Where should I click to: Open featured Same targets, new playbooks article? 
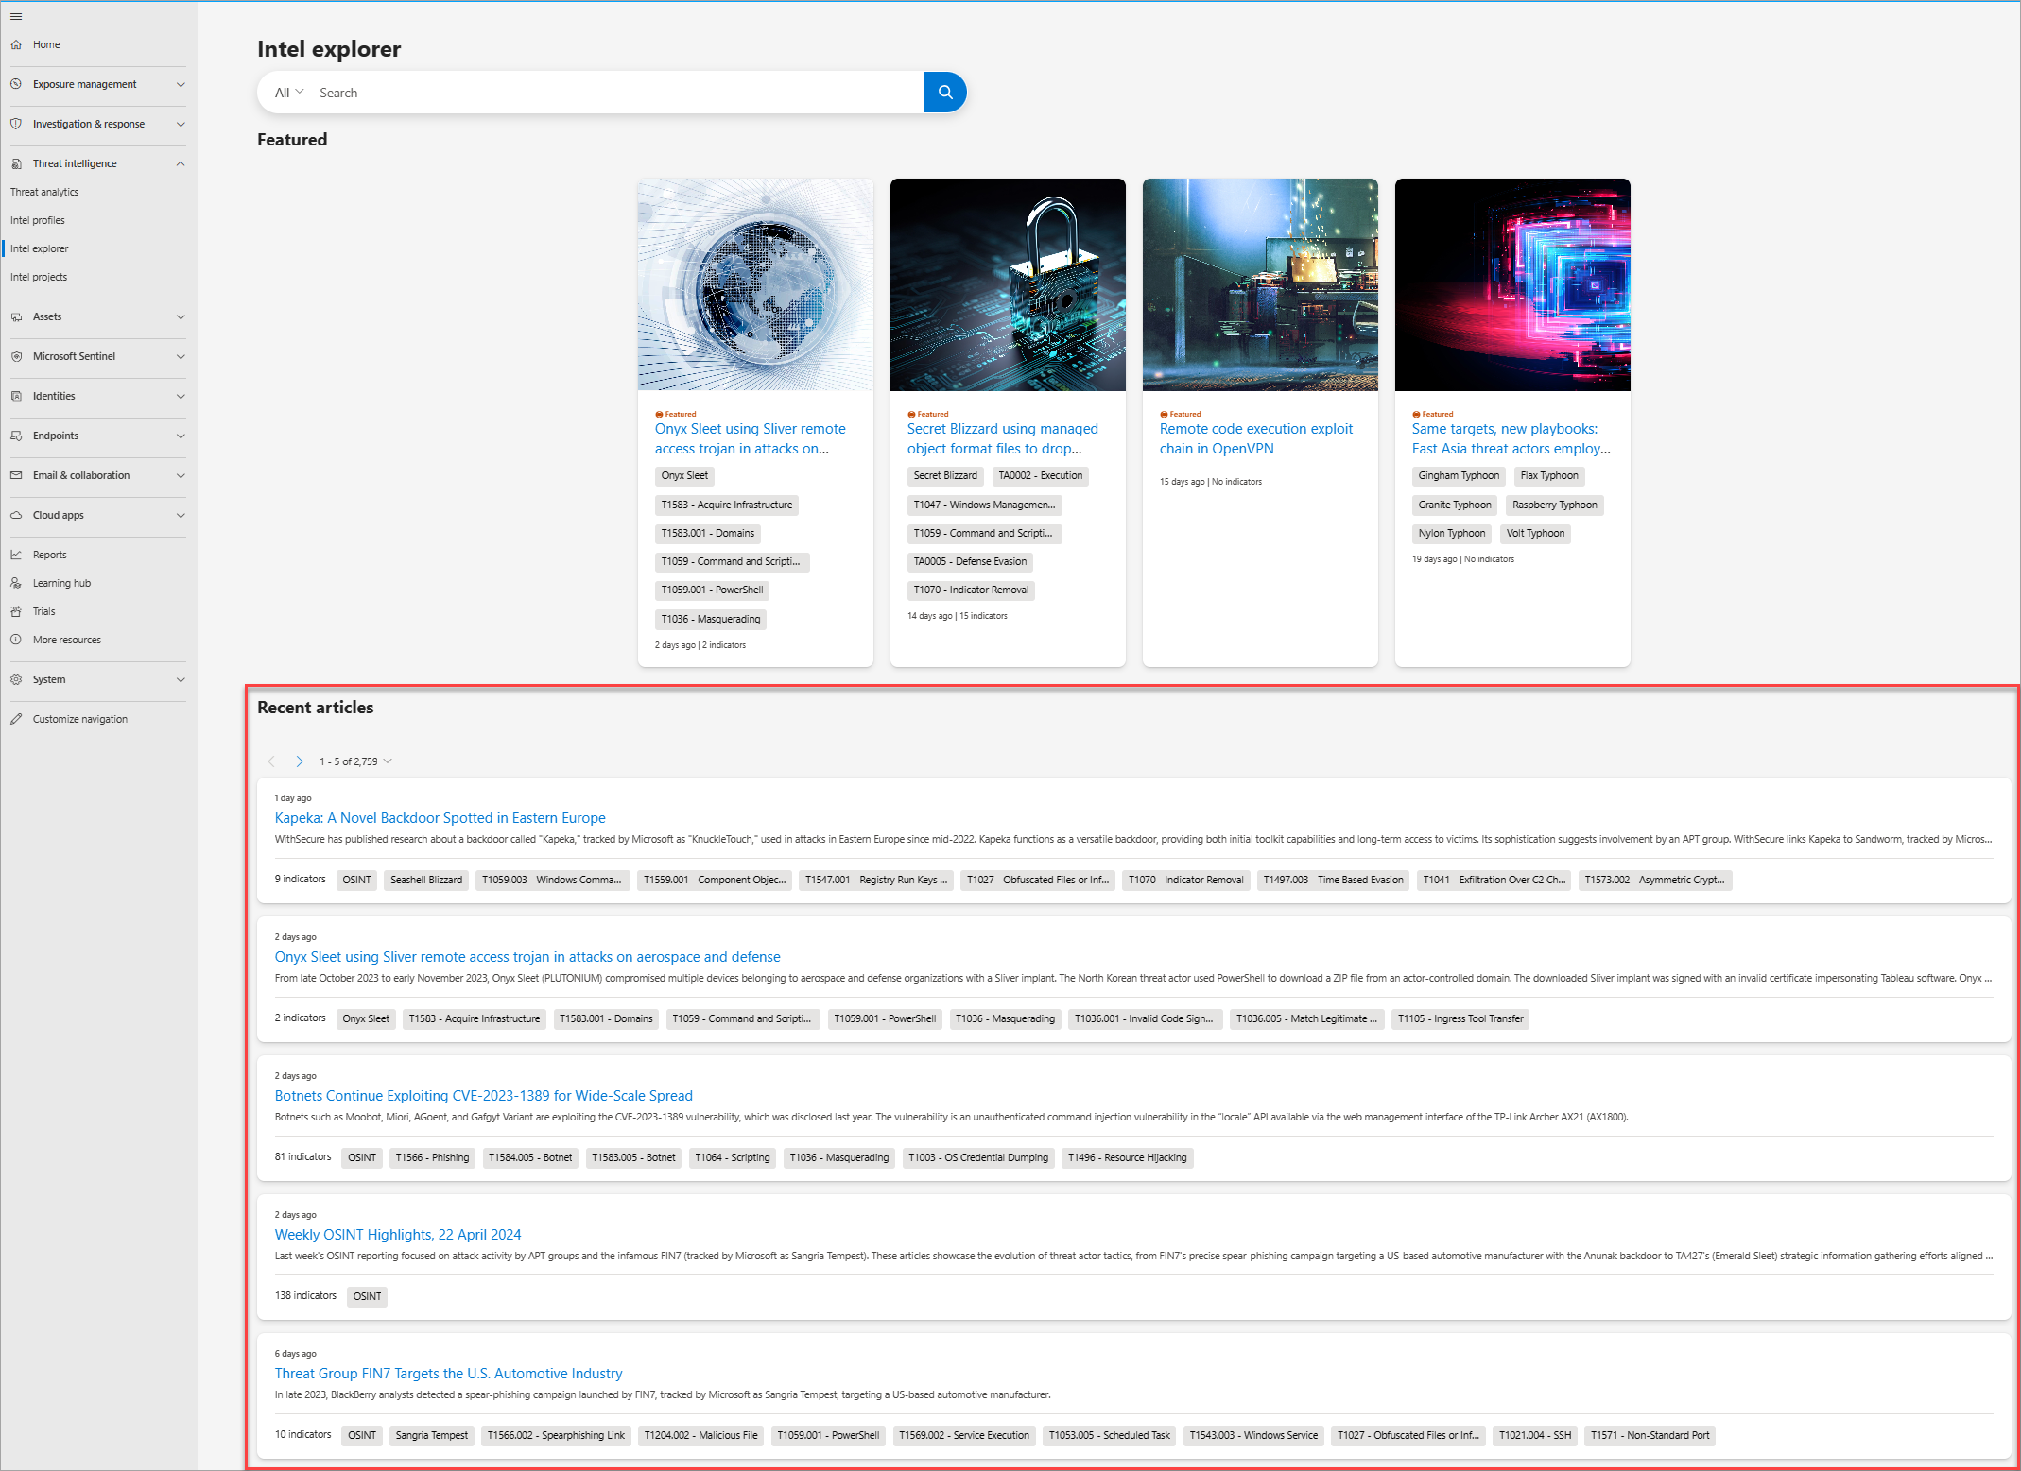tap(1511, 438)
